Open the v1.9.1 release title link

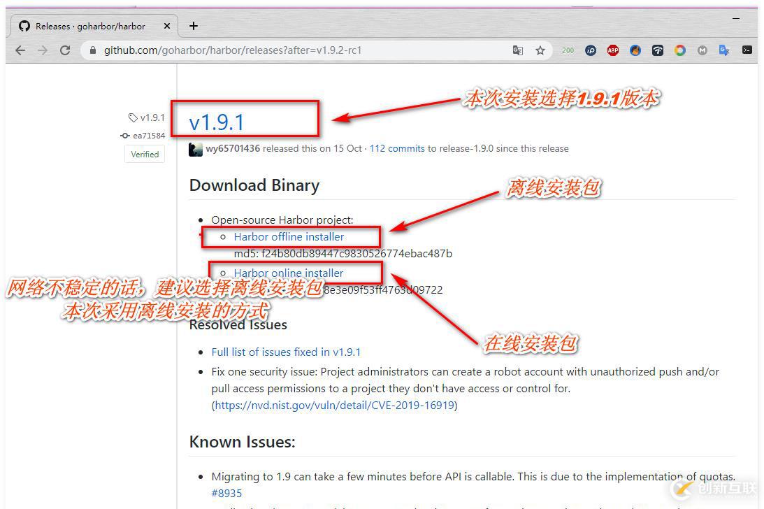pos(216,122)
